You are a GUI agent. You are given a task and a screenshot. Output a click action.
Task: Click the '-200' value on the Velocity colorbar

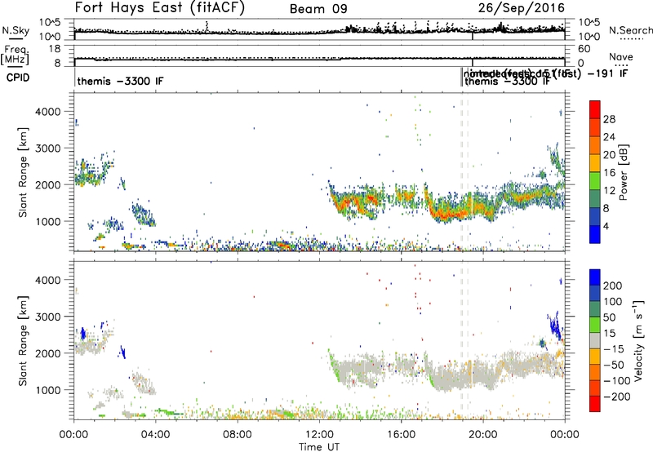617,397
